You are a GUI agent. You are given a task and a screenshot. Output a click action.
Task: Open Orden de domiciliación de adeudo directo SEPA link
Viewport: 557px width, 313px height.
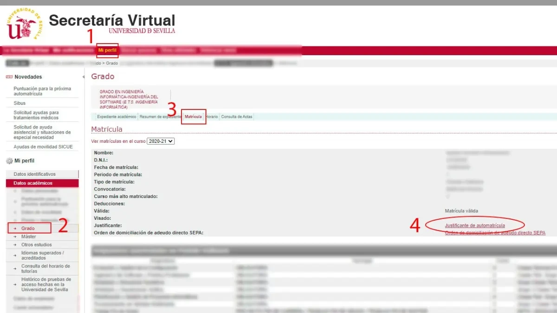tap(495, 233)
